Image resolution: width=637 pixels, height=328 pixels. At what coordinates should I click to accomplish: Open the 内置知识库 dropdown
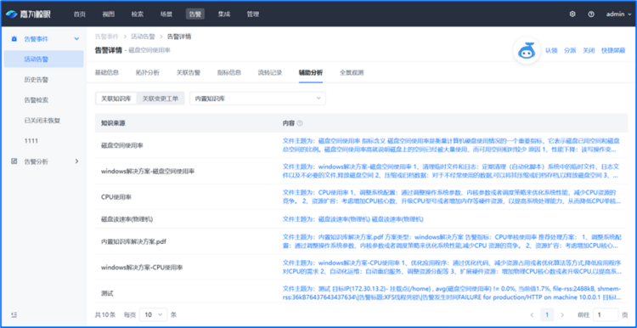257,99
